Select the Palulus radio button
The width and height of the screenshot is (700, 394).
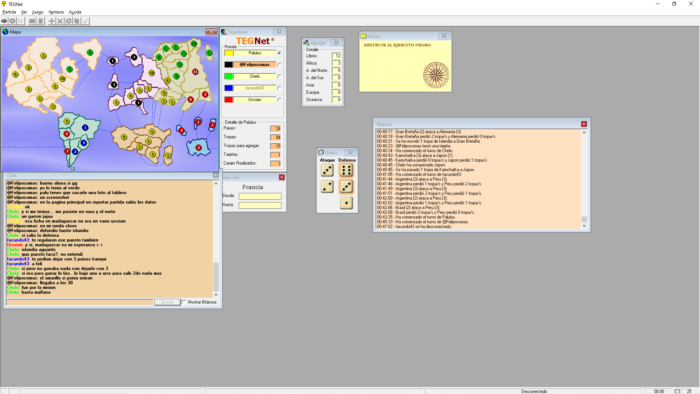tap(280, 53)
